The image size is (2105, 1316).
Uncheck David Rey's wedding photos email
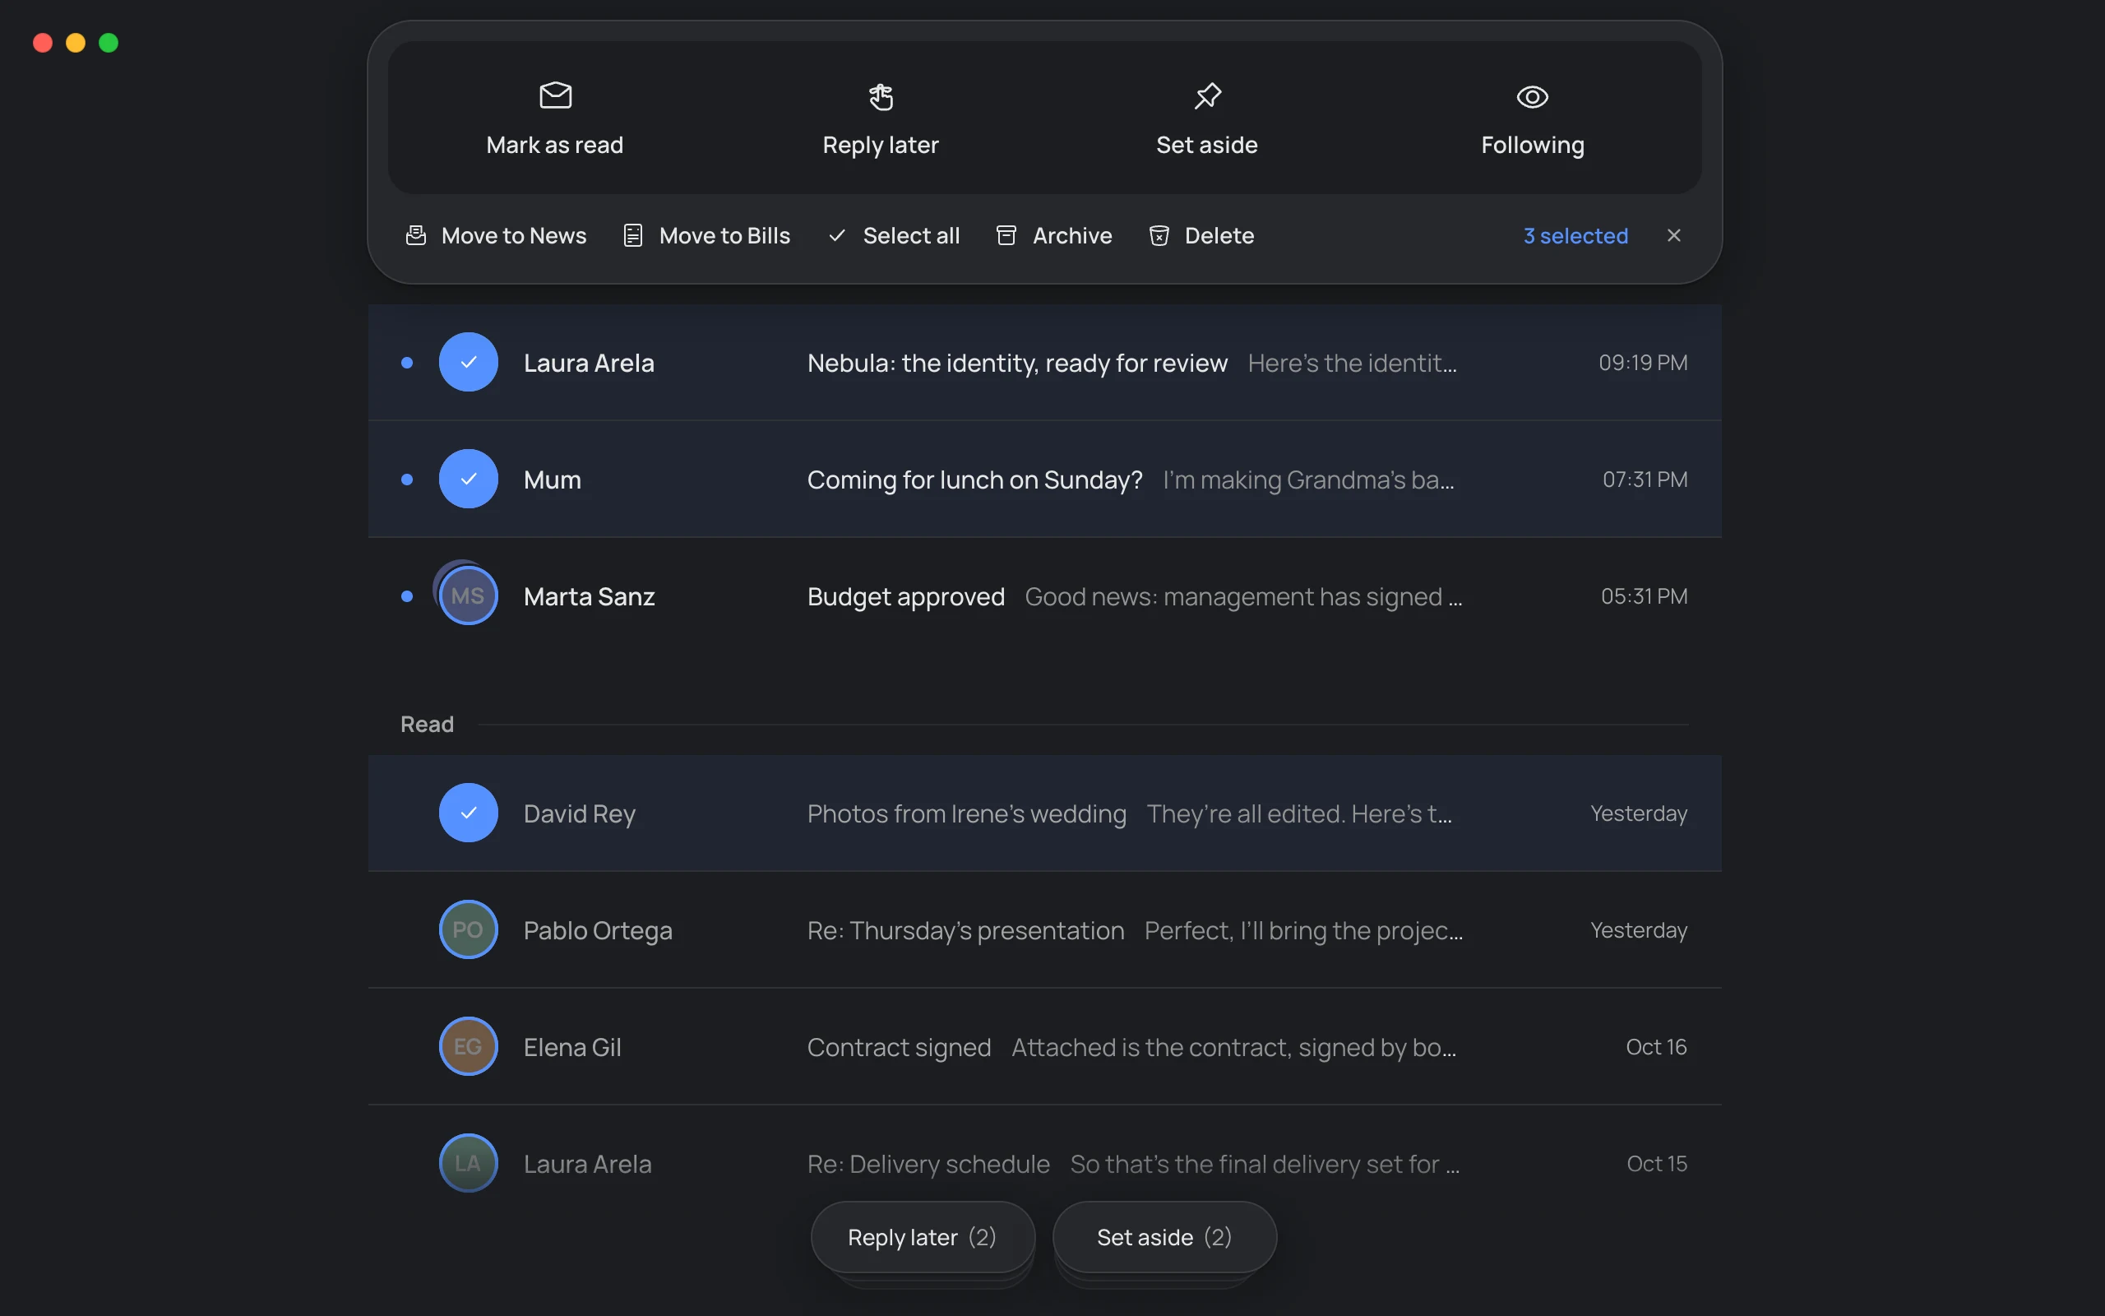click(x=468, y=813)
